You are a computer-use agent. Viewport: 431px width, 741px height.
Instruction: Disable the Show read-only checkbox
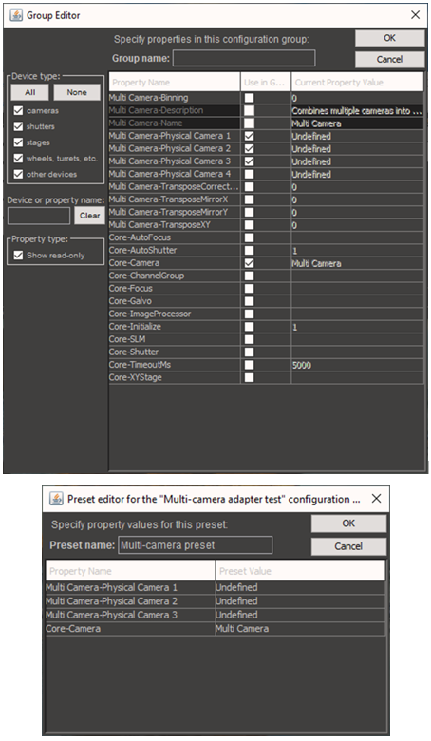coord(18,256)
